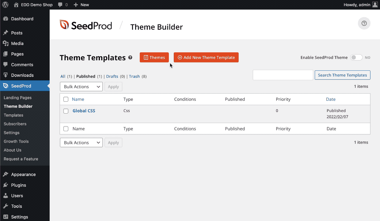The image size is (380, 221).
Task: Open the Global CSS template
Action: click(x=84, y=110)
